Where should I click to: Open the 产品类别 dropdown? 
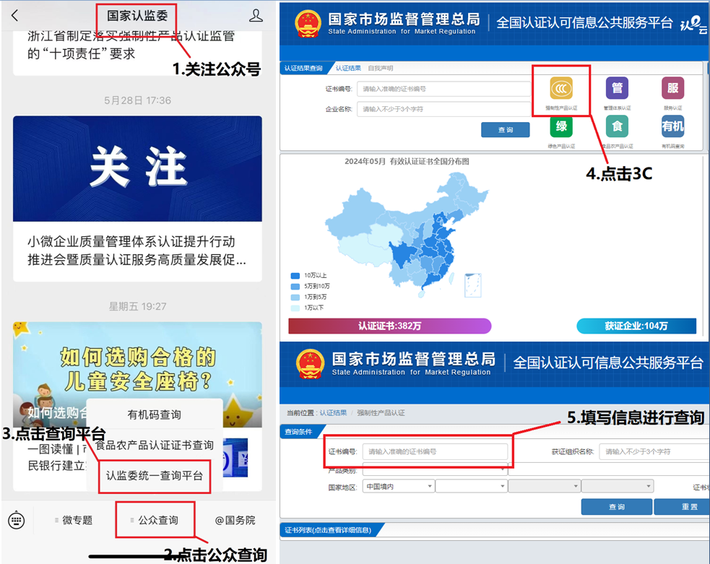pos(433,470)
